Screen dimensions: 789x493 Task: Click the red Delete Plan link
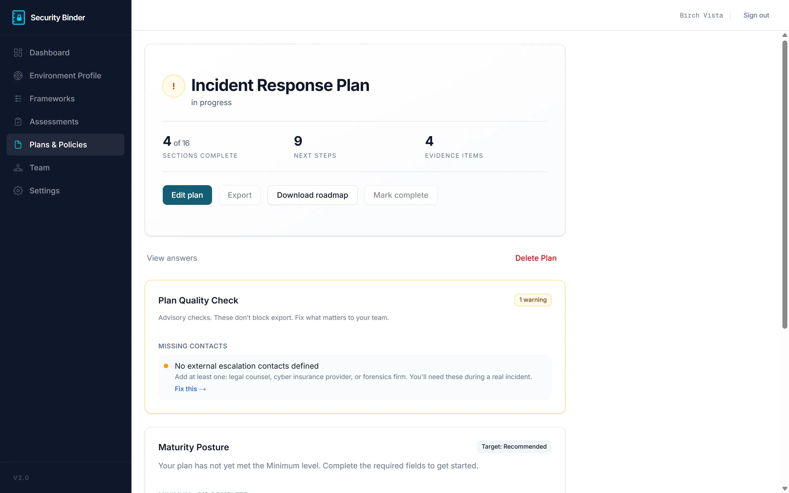tap(536, 258)
